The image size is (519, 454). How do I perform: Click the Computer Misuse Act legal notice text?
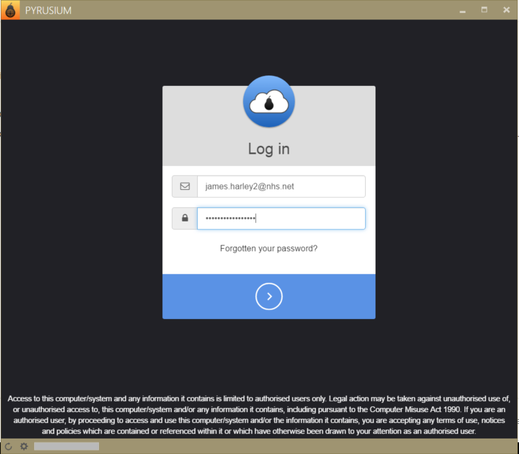259,415
